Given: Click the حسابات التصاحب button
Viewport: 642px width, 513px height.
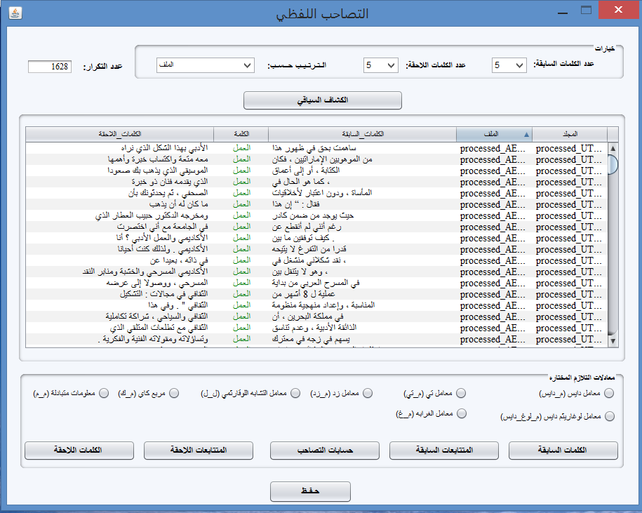Looking at the screenshot, I should (x=325, y=451).
